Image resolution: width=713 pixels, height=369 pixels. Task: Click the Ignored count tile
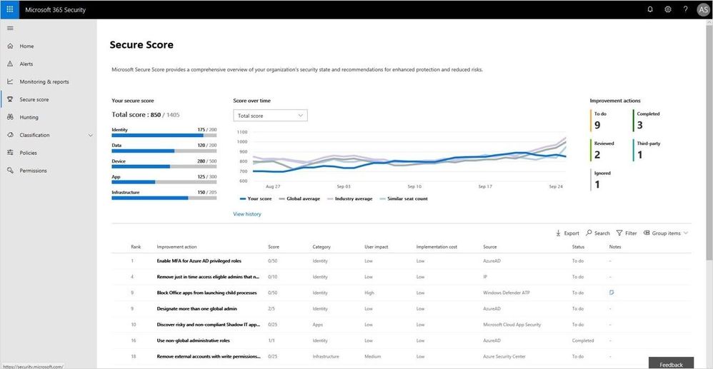601,180
